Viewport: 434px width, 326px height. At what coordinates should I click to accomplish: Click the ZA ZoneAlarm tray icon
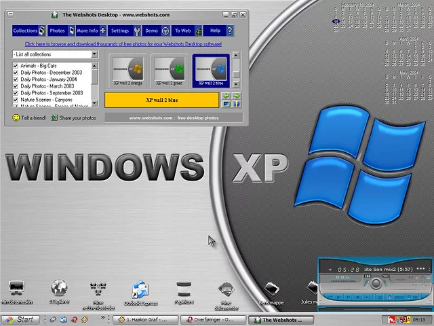point(407,320)
